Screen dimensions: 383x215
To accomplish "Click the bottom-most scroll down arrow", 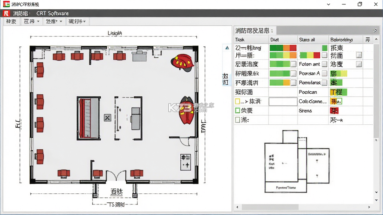I will (376, 200).
